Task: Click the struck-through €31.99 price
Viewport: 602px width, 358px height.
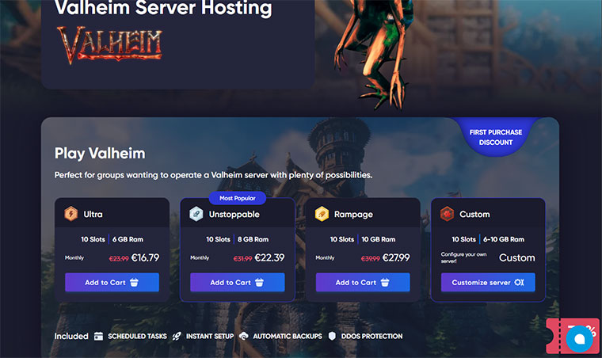Action: (x=242, y=259)
